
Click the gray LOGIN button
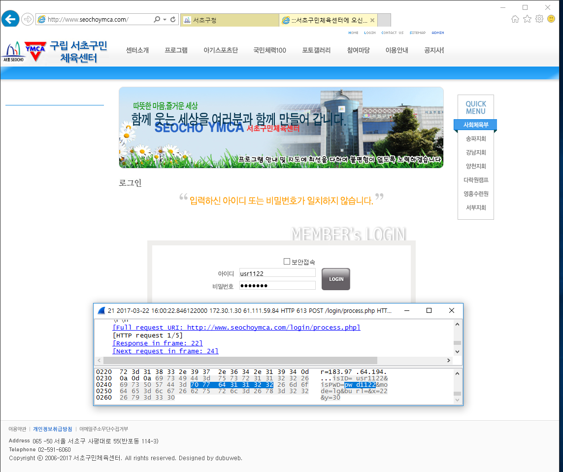coord(336,279)
